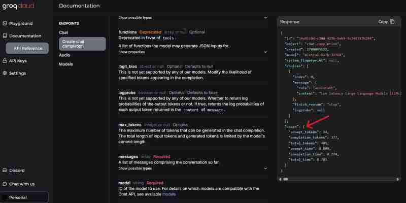Screen dimensions: 406x203
Task: Click the Documentation page title
Action: 79,6
